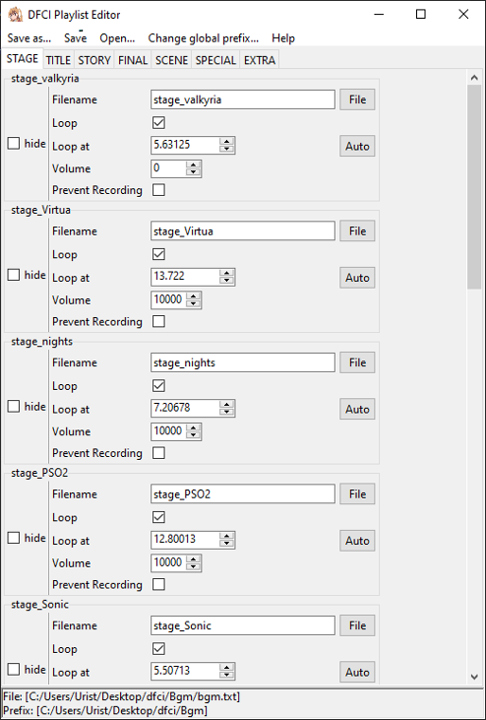Enable Prevent Recording for stage_PSO2
Image resolution: width=486 pixels, height=720 pixels.
[x=158, y=584]
